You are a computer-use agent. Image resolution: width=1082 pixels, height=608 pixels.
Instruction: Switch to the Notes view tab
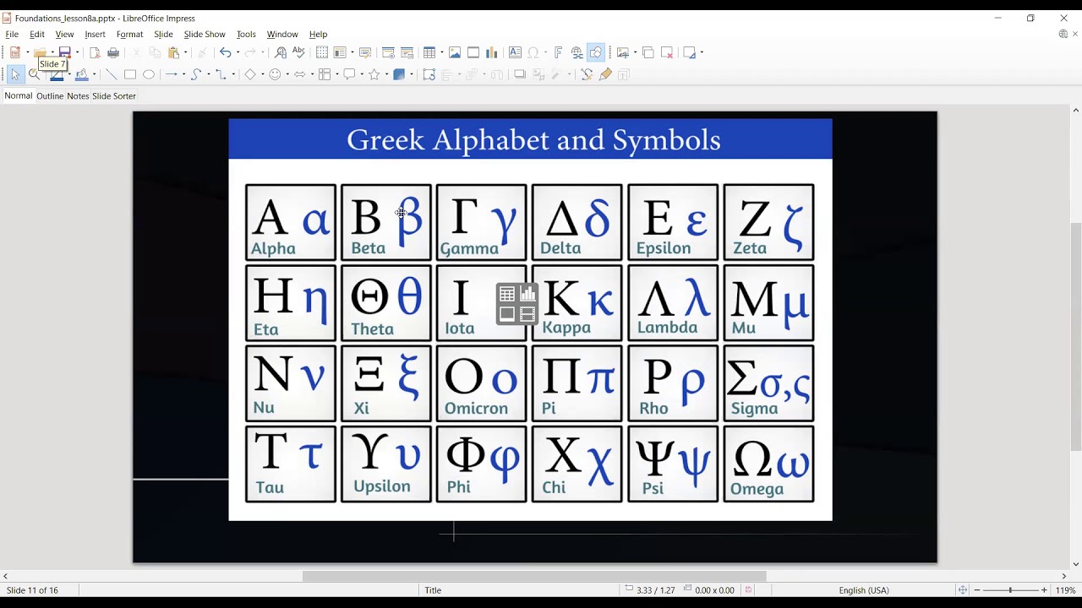coord(78,96)
